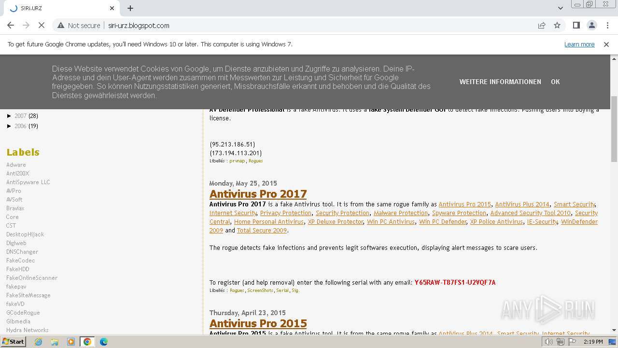The image size is (618, 348).
Task: Open File Explorer from taskbar
Action: [x=55, y=342]
